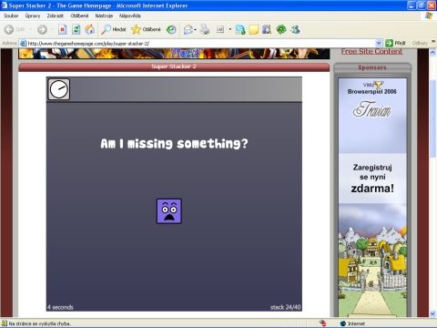Viewport: 437px width, 328px height.
Task: Open the Oblíbené favorites panel
Action: (146, 29)
